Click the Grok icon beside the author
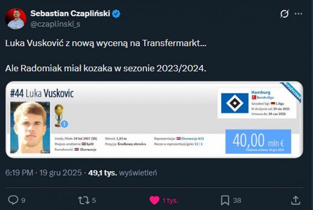Image resolution: width=313 pixels, height=210 pixels. point(285,14)
